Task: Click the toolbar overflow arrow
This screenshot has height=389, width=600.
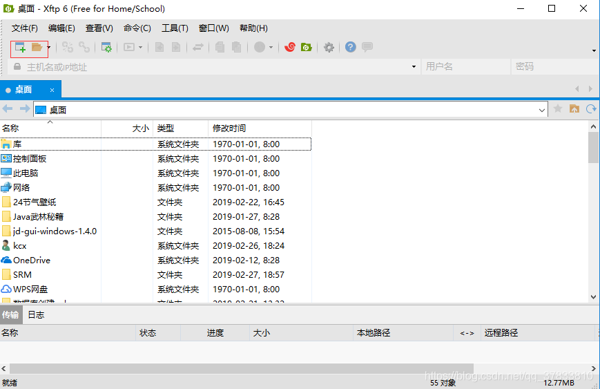Action: pyautogui.click(x=594, y=50)
